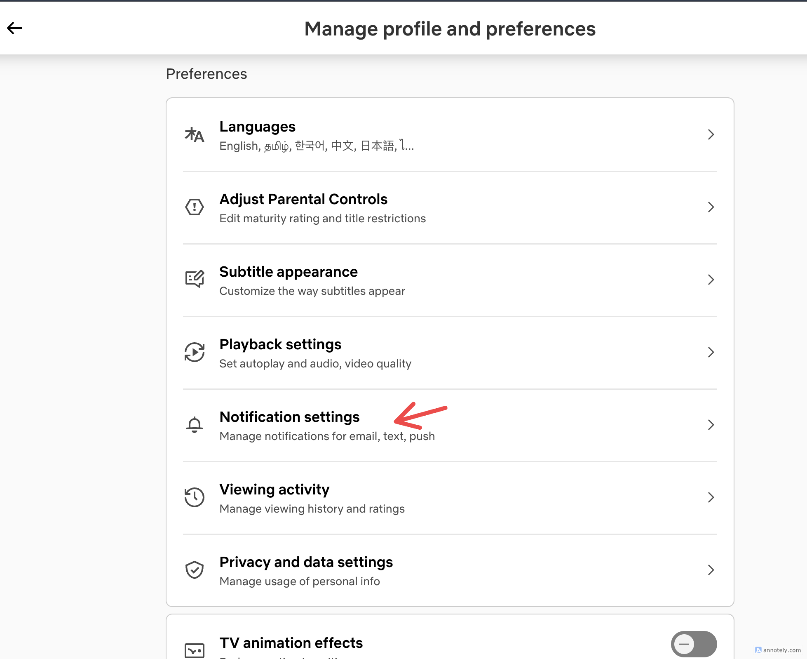The image size is (807, 659).
Task: Click the TV animation effects icon
Action: [194, 650]
